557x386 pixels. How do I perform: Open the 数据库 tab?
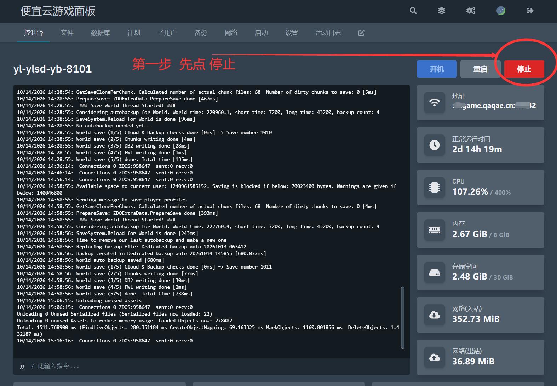click(x=100, y=33)
